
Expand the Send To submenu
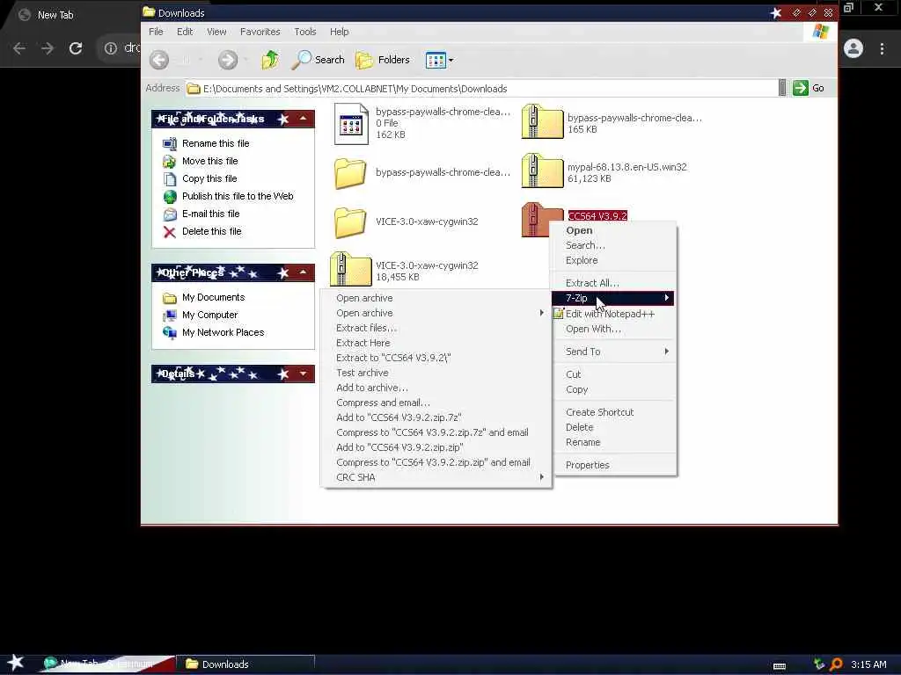click(612, 352)
